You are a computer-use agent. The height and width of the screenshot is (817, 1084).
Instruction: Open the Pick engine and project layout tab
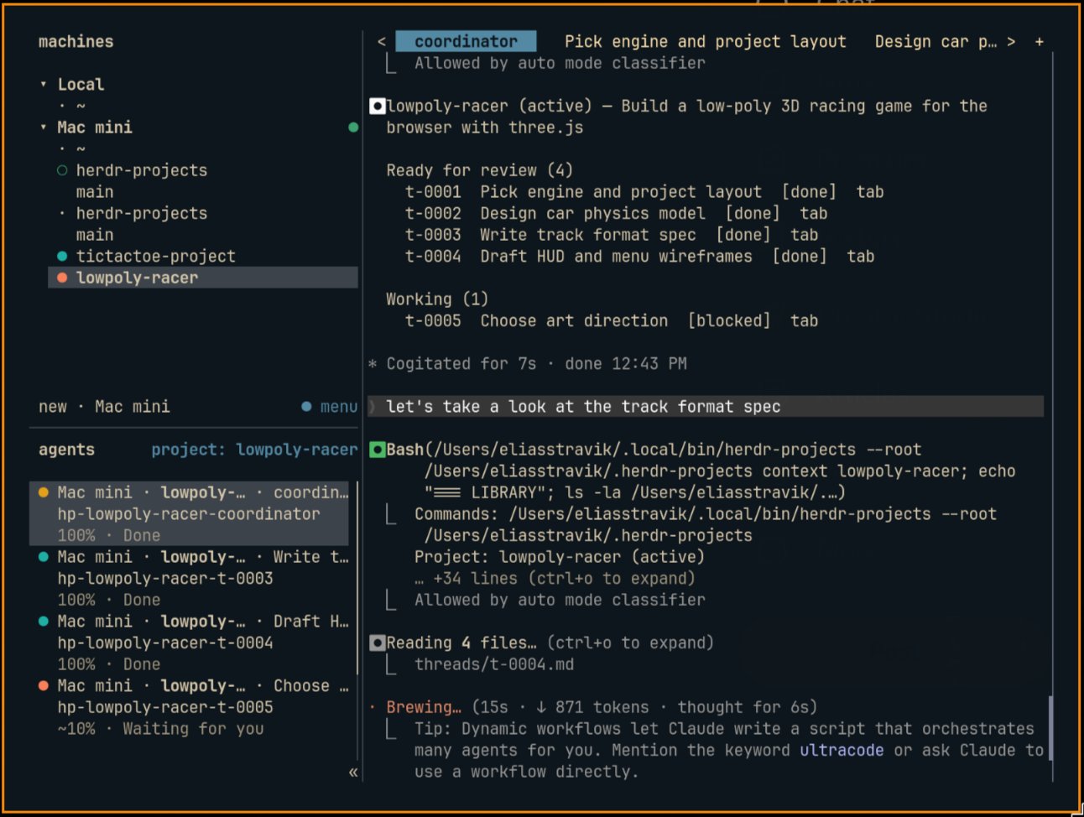coord(705,41)
